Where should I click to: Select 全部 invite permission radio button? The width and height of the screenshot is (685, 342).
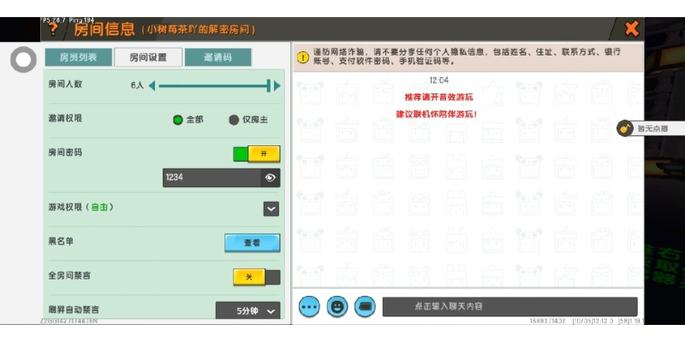[x=178, y=120]
